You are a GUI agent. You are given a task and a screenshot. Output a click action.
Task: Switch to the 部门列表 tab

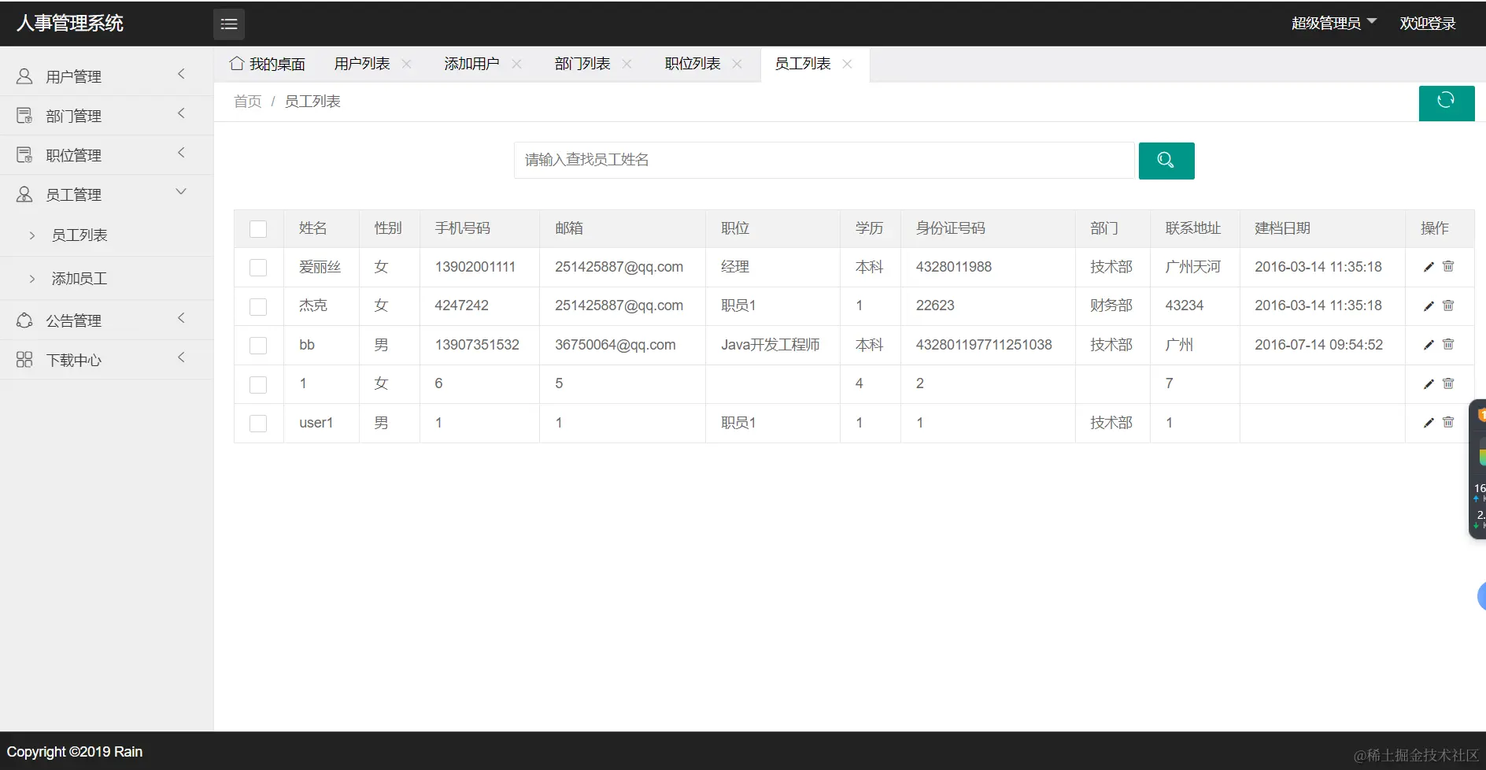582,64
